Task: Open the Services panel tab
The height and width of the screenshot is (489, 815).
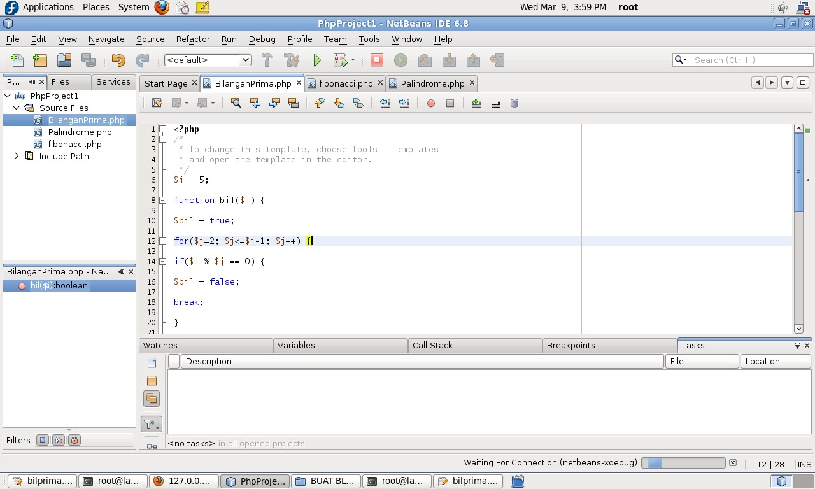Action: click(113, 81)
